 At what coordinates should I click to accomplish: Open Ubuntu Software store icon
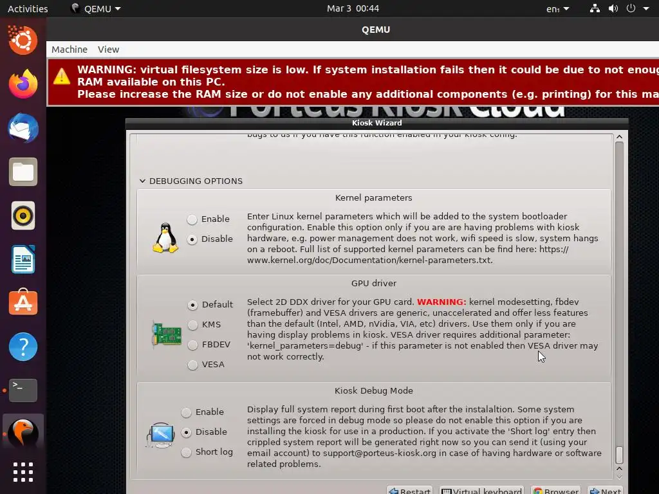[x=23, y=302]
